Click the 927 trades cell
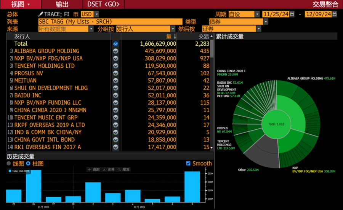This screenshot has width=343, height=210. (x=205, y=59)
